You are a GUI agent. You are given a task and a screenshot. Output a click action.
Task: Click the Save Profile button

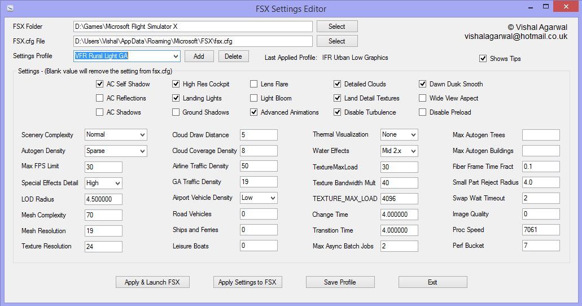point(340,282)
